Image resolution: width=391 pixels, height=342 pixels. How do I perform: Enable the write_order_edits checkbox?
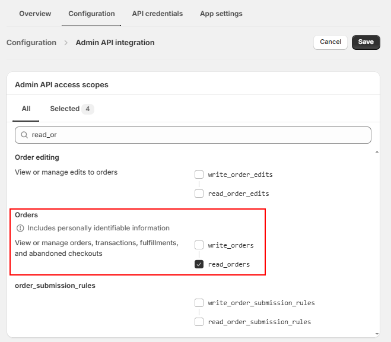pos(199,175)
